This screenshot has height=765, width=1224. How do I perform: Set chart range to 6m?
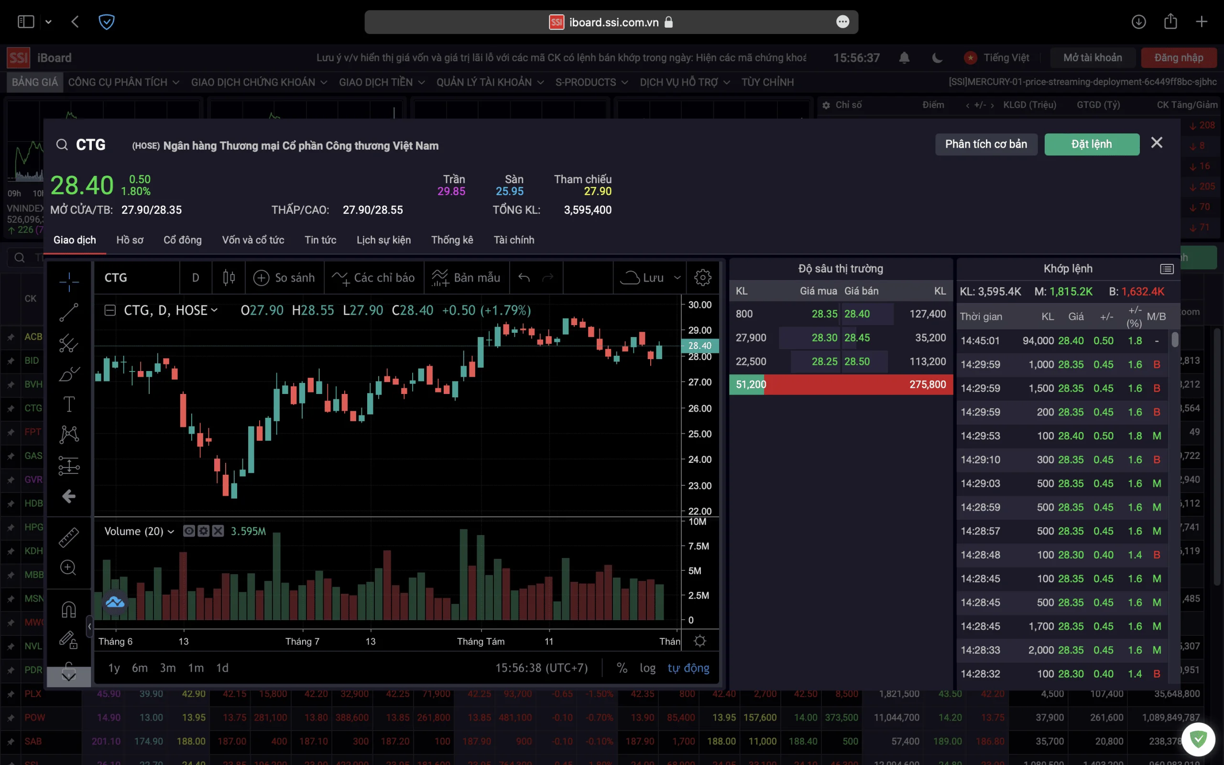[140, 668]
